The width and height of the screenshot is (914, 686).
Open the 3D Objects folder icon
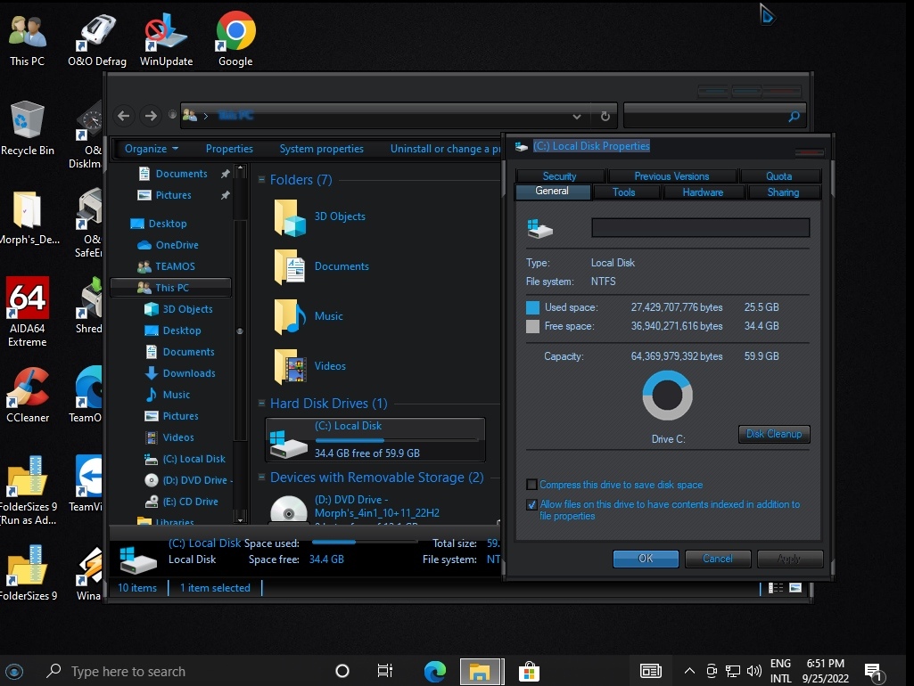(290, 216)
